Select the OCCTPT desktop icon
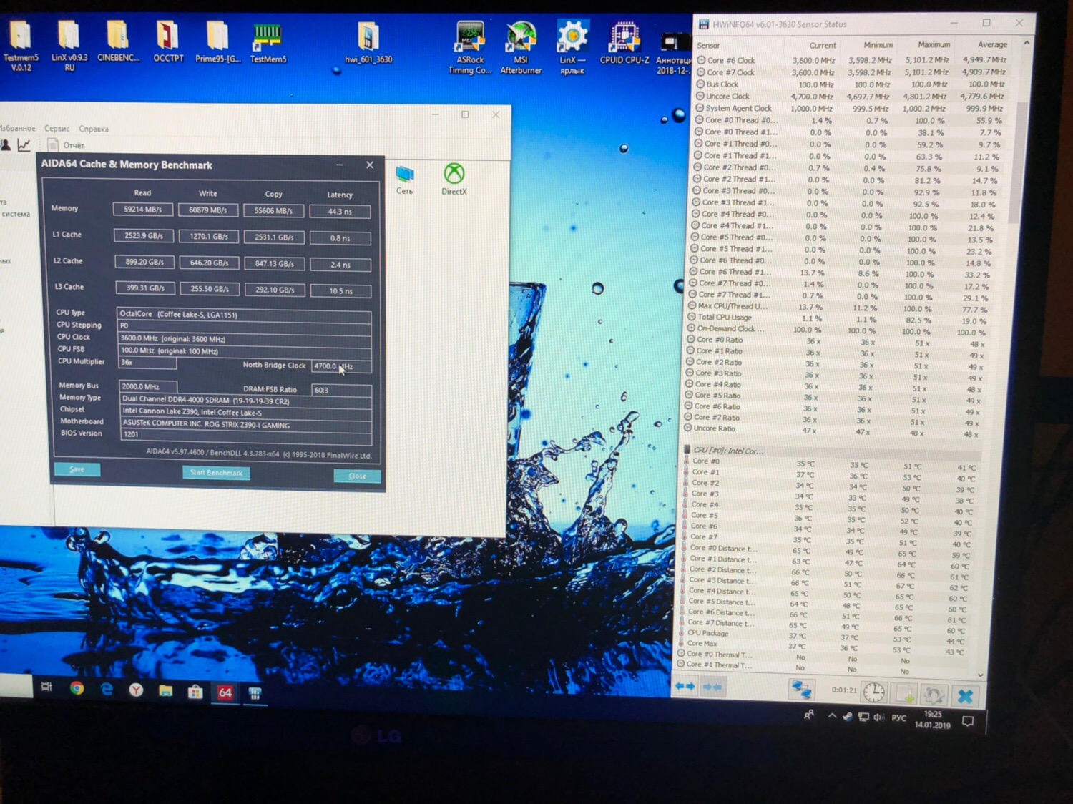 pos(168,43)
